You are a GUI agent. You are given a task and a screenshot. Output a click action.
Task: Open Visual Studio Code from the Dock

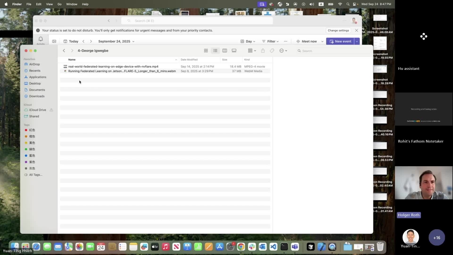(x=273, y=247)
